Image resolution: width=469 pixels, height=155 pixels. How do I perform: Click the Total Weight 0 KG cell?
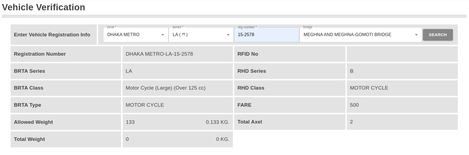pyautogui.click(x=178, y=139)
